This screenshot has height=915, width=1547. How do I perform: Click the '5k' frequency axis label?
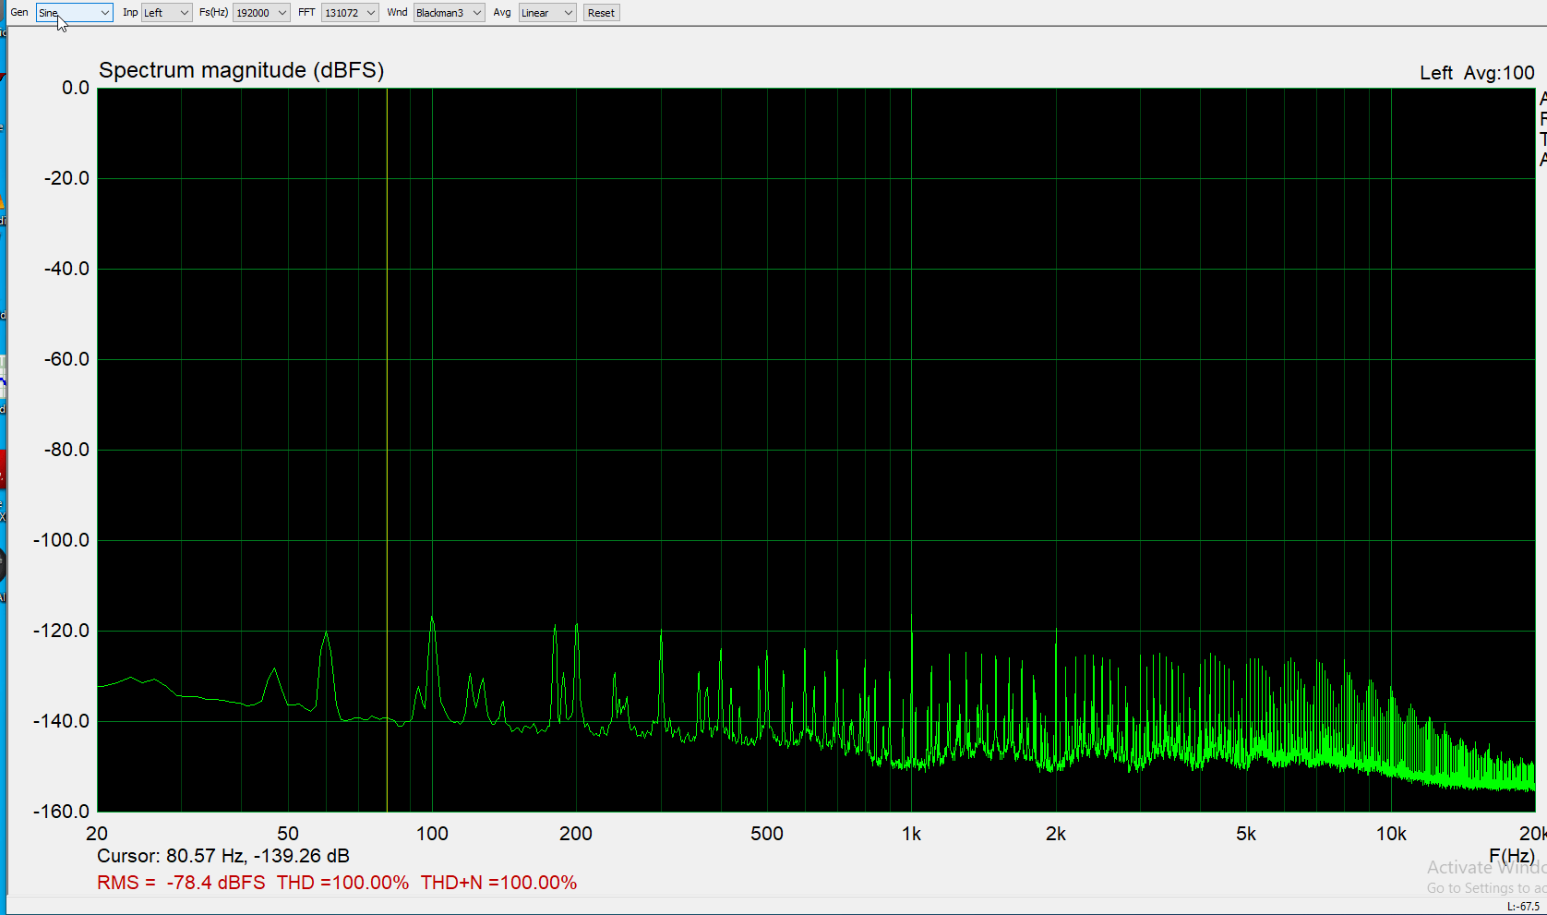point(1246,834)
